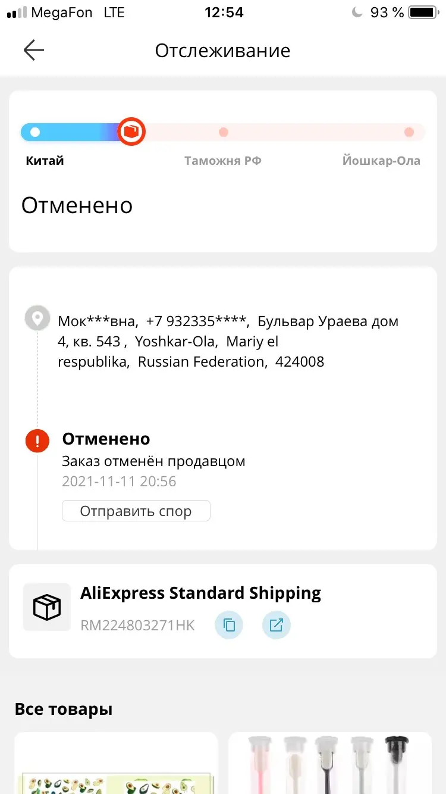The image size is (446, 794).
Task: Tap the white start dot on progress bar
Action: pos(35,132)
